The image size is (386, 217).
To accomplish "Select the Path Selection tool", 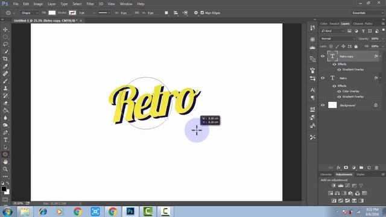I will tap(5, 147).
